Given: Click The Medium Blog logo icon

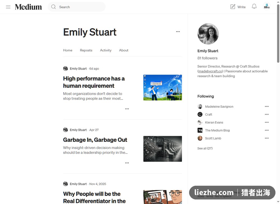Looking at the screenshot, I should point(200,130).
